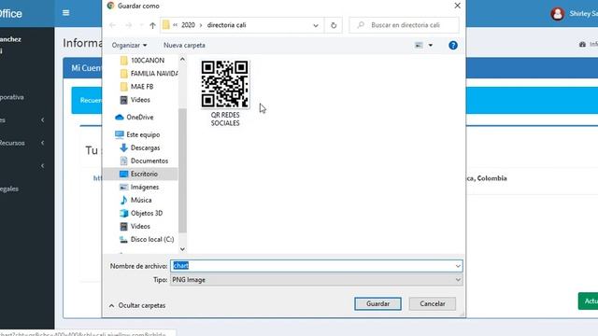Go up one folder level arrow

pyautogui.click(x=152, y=25)
